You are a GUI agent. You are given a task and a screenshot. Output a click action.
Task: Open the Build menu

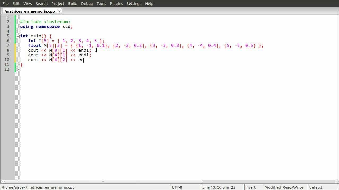click(x=73, y=4)
